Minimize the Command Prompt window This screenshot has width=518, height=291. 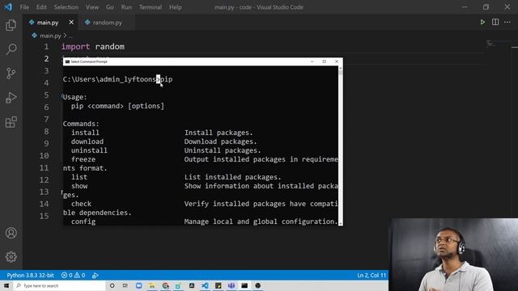(312, 61)
